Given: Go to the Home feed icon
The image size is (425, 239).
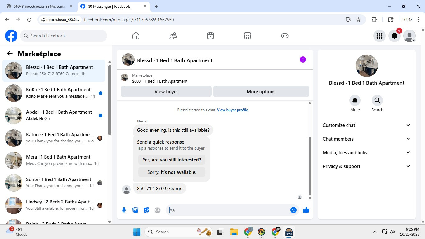Looking at the screenshot, I should (x=136, y=36).
